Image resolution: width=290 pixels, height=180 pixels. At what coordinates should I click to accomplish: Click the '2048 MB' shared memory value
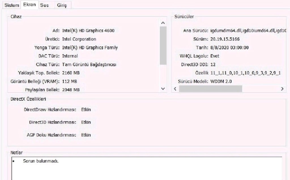[71, 90]
